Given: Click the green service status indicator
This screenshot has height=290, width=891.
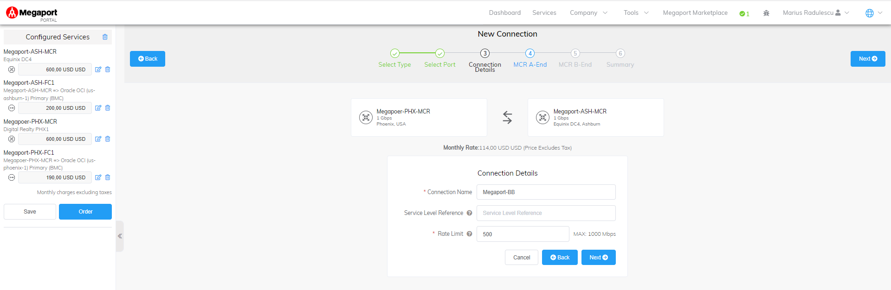Looking at the screenshot, I should pos(744,13).
